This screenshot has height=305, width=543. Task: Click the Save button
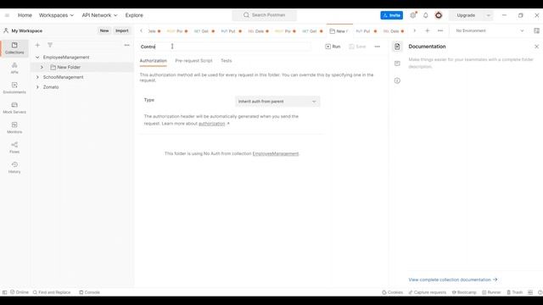[357, 47]
